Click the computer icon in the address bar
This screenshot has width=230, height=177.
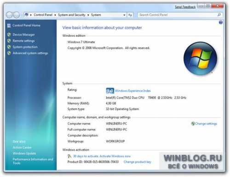[x=27, y=15]
